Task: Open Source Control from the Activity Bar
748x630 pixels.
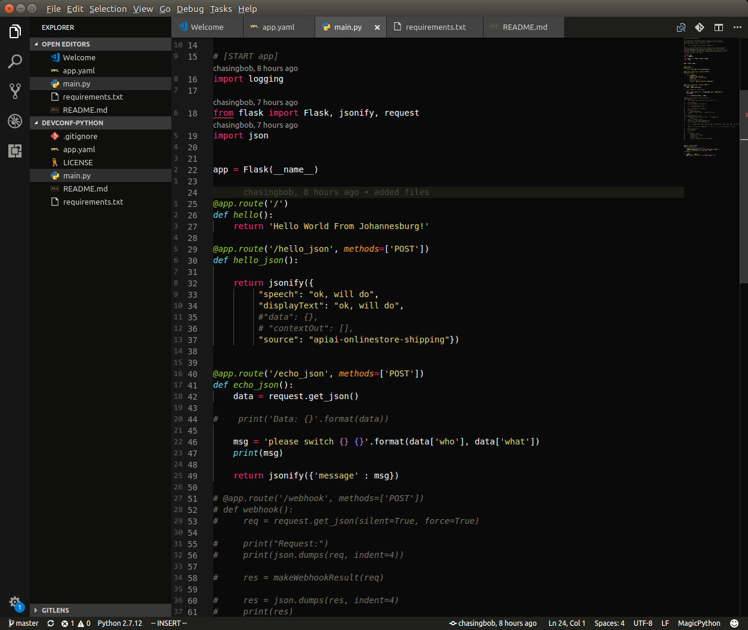Action: tap(15, 91)
